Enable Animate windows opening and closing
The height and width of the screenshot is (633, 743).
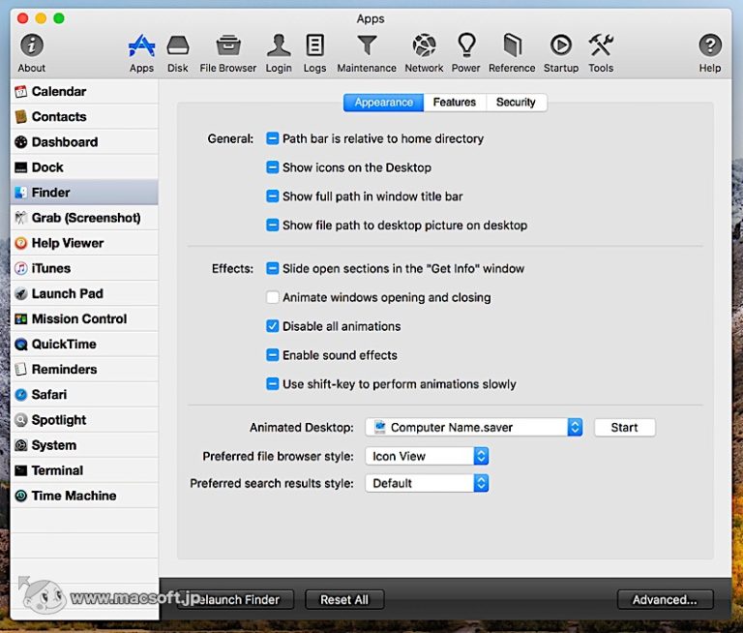click(x=273, y=297)
